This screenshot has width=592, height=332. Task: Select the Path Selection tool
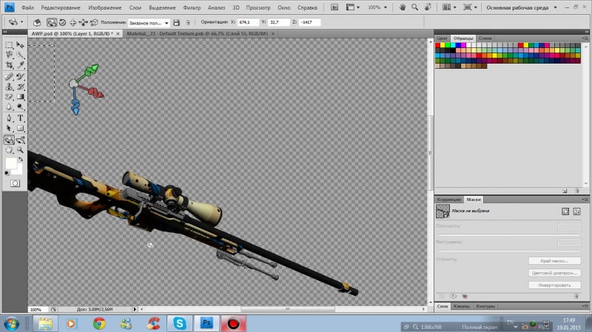tap(9, 129)
